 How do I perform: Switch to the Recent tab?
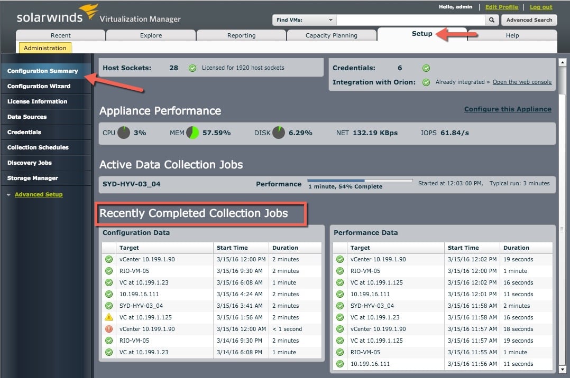point(61,35)
